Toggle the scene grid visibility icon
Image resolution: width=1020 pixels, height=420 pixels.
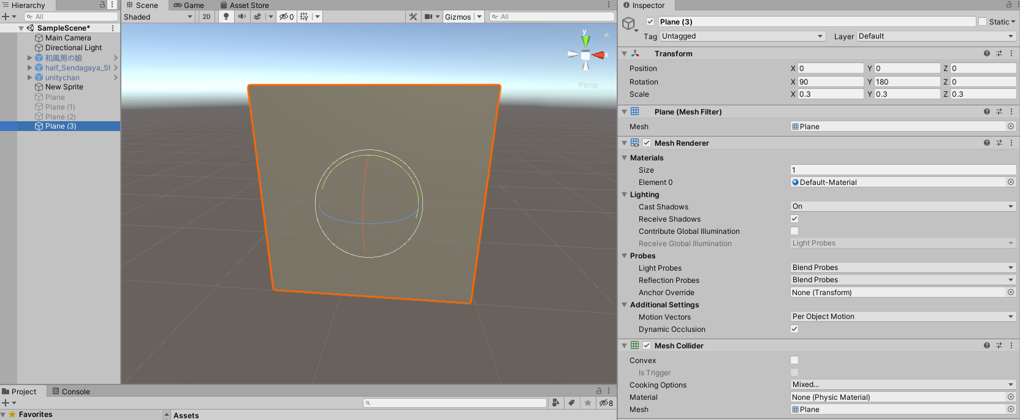[x=304, y=17]
